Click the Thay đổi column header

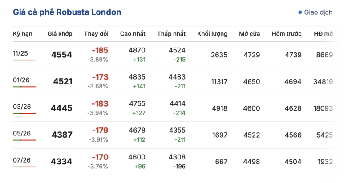coord(96,34)
